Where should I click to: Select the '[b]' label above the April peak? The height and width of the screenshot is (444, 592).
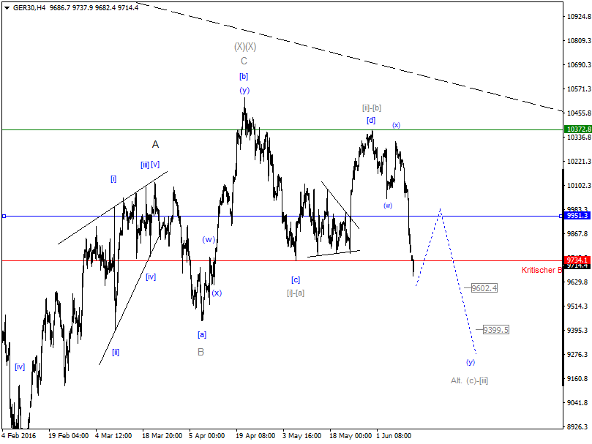tap(243, 76)
